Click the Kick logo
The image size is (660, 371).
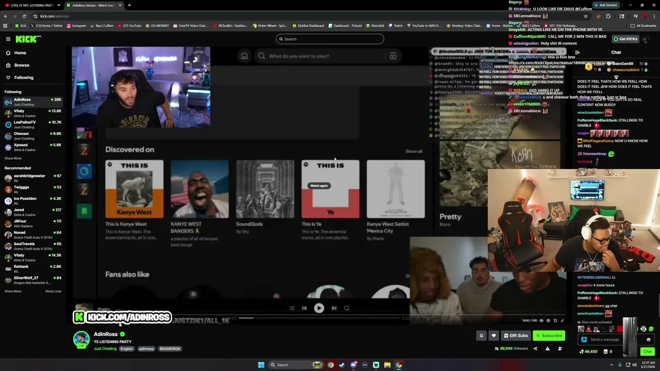pyautogui.click(x=28, y=39)
